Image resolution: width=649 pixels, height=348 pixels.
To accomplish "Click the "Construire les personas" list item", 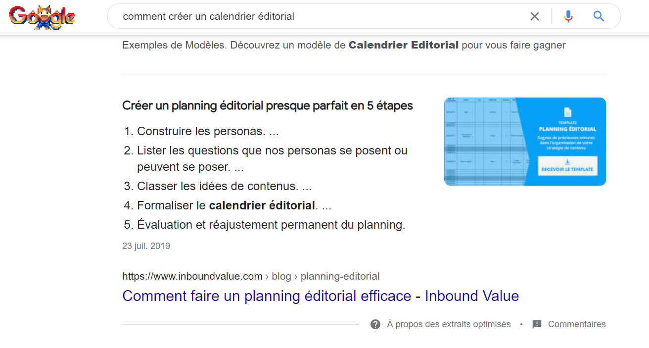I will click(x=201, y=131).
